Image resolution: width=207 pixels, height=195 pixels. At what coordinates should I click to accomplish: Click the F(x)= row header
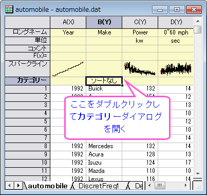[x=28, y=56]
